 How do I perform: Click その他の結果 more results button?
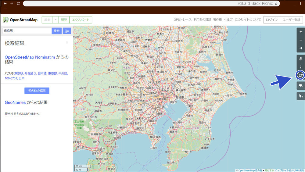coord(37,91)
